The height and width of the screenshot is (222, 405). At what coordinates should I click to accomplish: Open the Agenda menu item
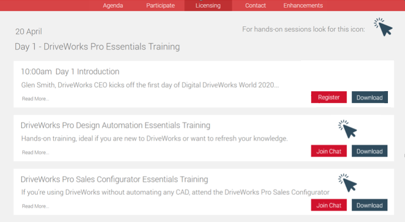click(113, 6)
